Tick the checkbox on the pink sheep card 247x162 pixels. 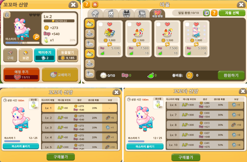[x=187, y=24]
